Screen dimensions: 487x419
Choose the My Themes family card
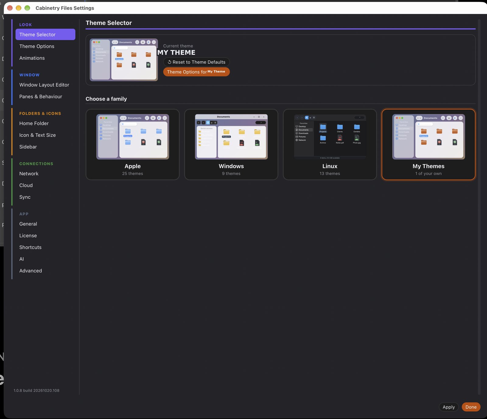click(x=429, y=145)
